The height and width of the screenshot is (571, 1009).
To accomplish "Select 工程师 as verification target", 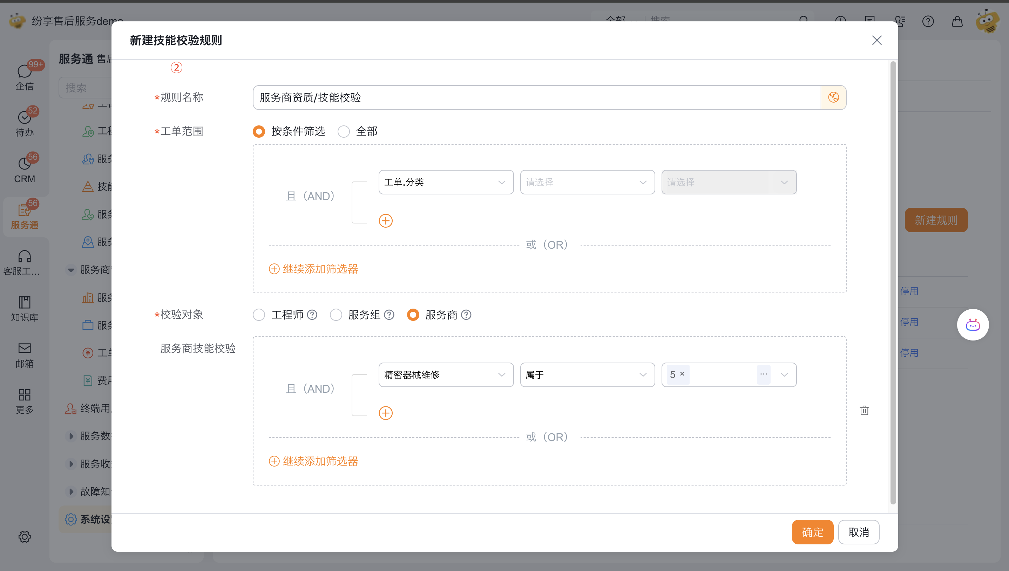I will tap(259, 315).
